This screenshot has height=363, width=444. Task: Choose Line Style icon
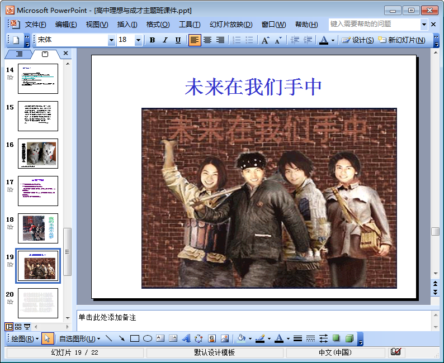coord(297,338)
